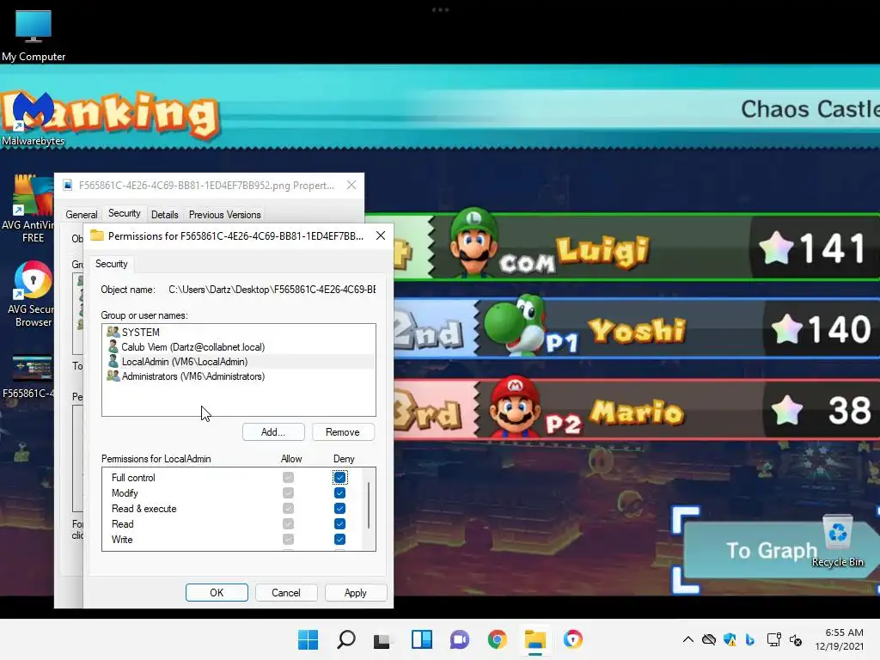
Task: Click Allow checkbox for Full control
Action: (288, 478)
